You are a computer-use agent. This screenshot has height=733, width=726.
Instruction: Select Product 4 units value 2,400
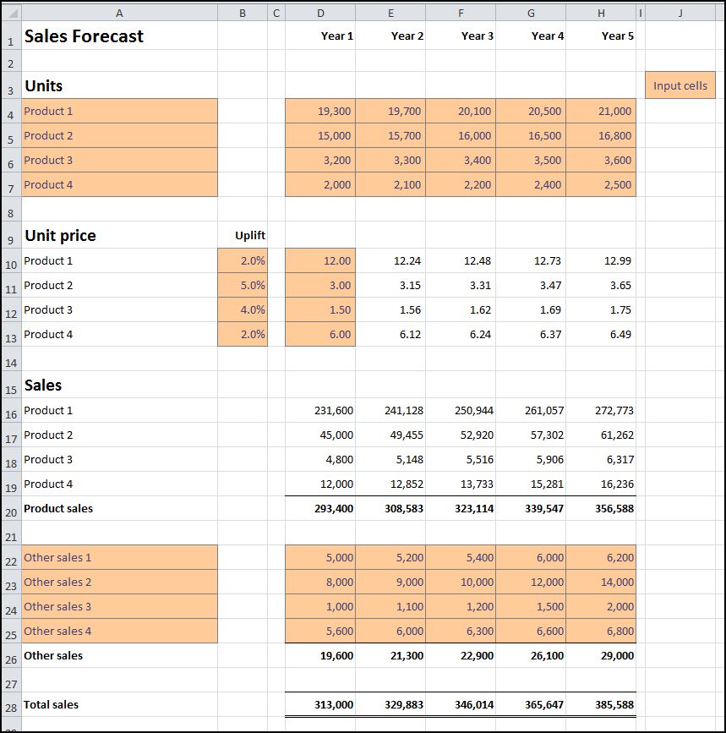531,184
